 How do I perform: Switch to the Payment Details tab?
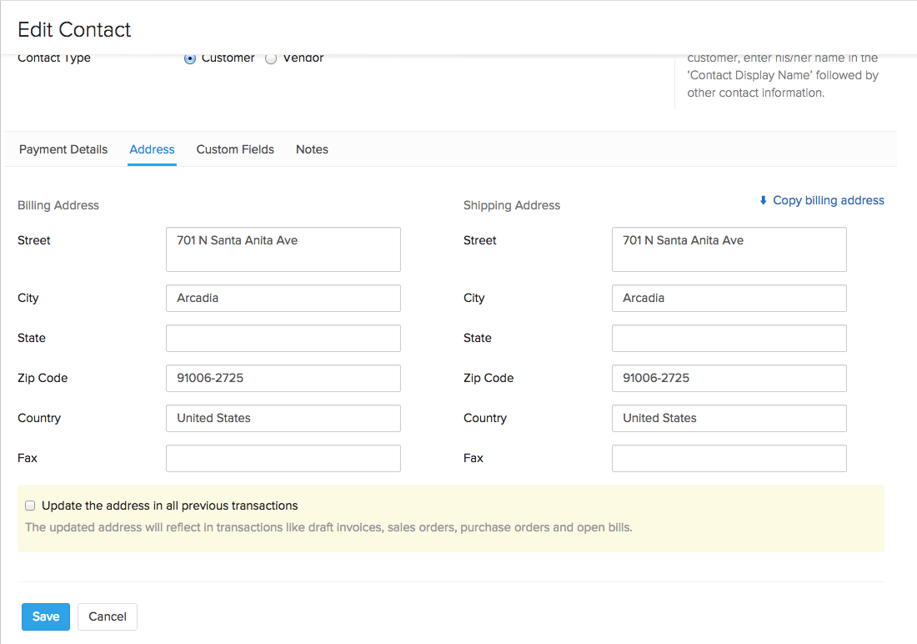point(63,149)
